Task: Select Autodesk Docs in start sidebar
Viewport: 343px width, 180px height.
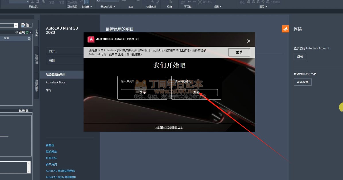Action: pyautogui.click(x=56, y=82)
